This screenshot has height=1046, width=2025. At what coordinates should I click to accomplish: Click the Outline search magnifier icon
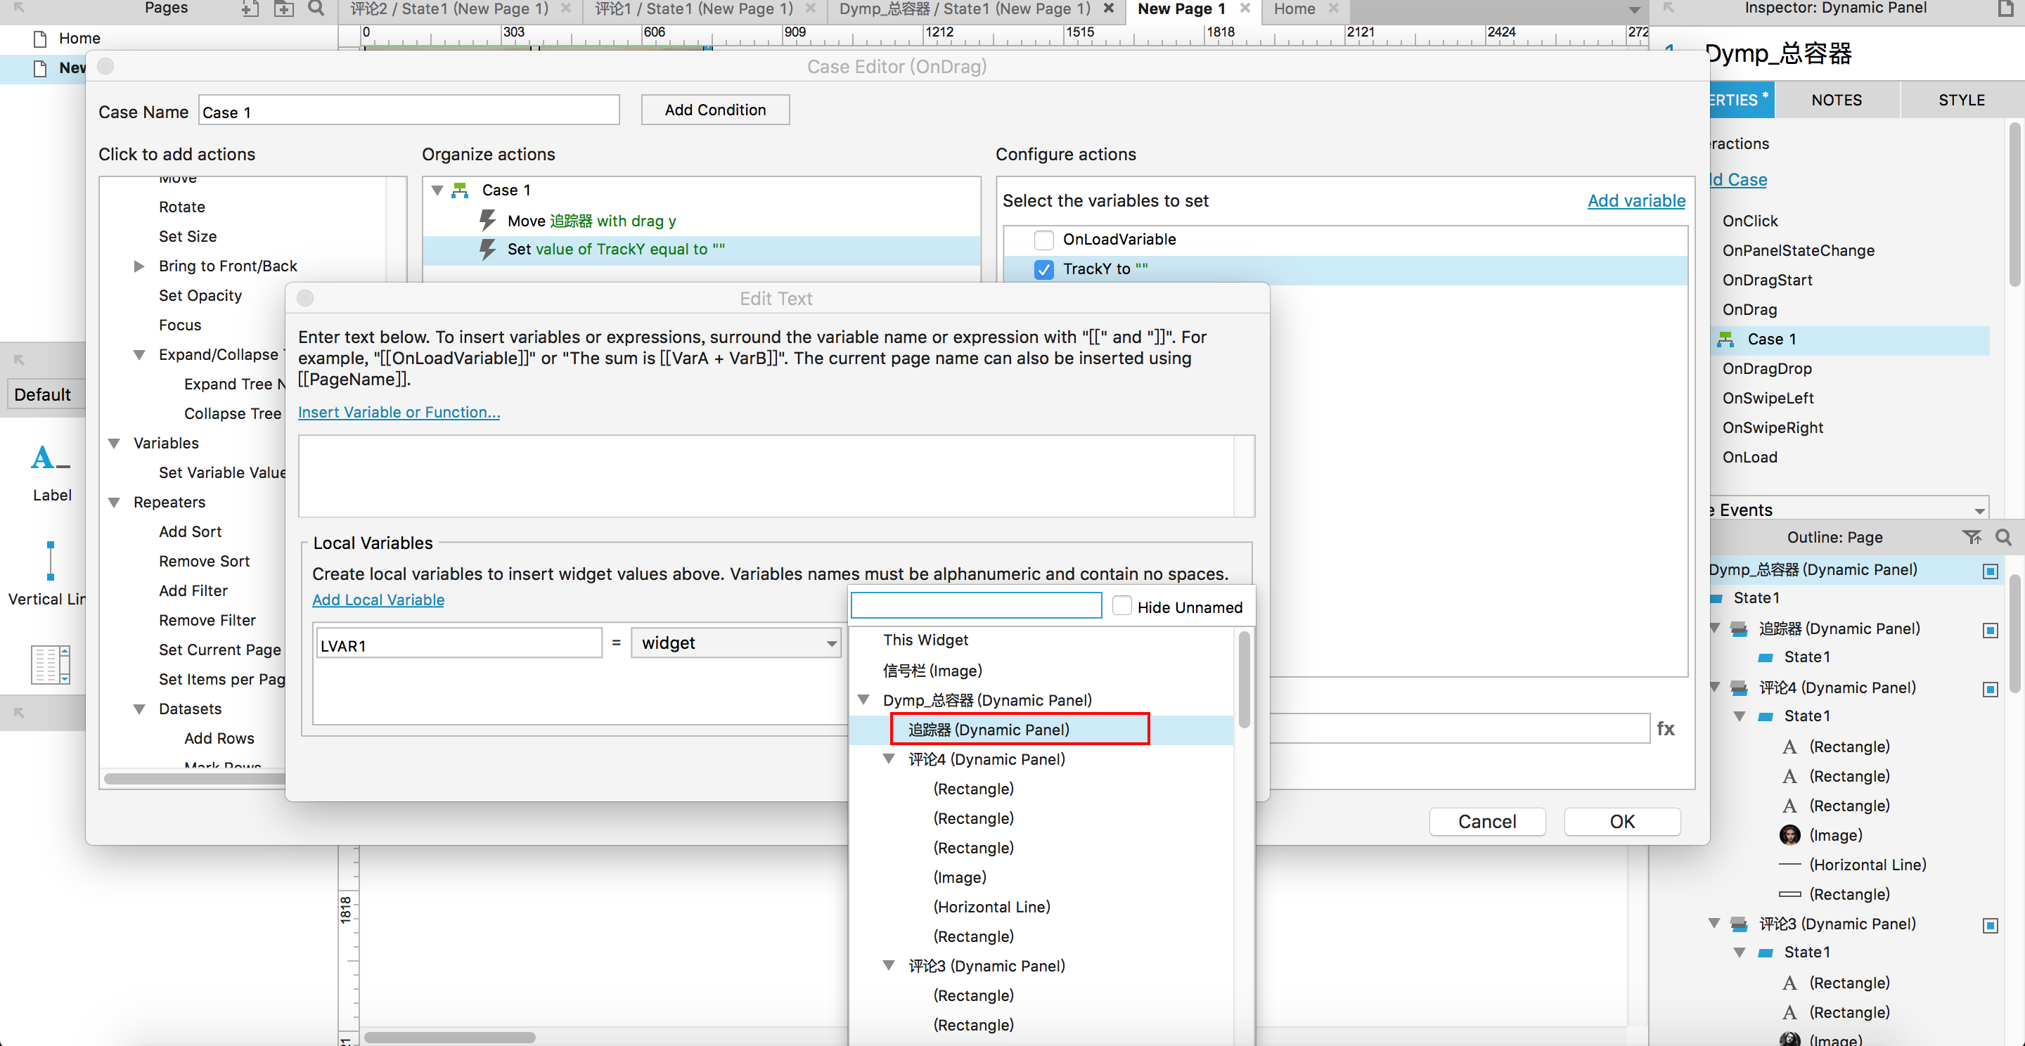[2003, 538]
